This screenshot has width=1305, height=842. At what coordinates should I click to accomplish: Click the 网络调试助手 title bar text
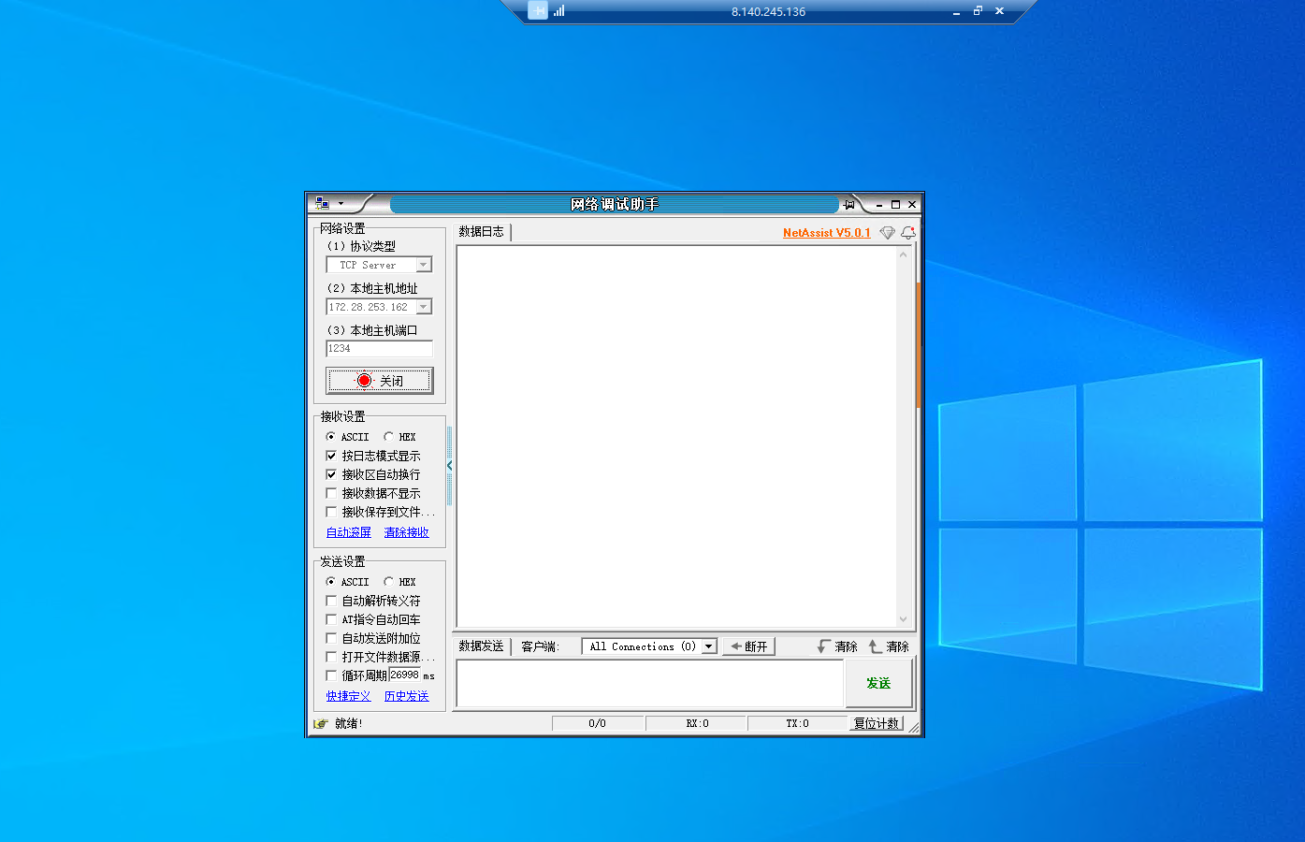(615, 204)
